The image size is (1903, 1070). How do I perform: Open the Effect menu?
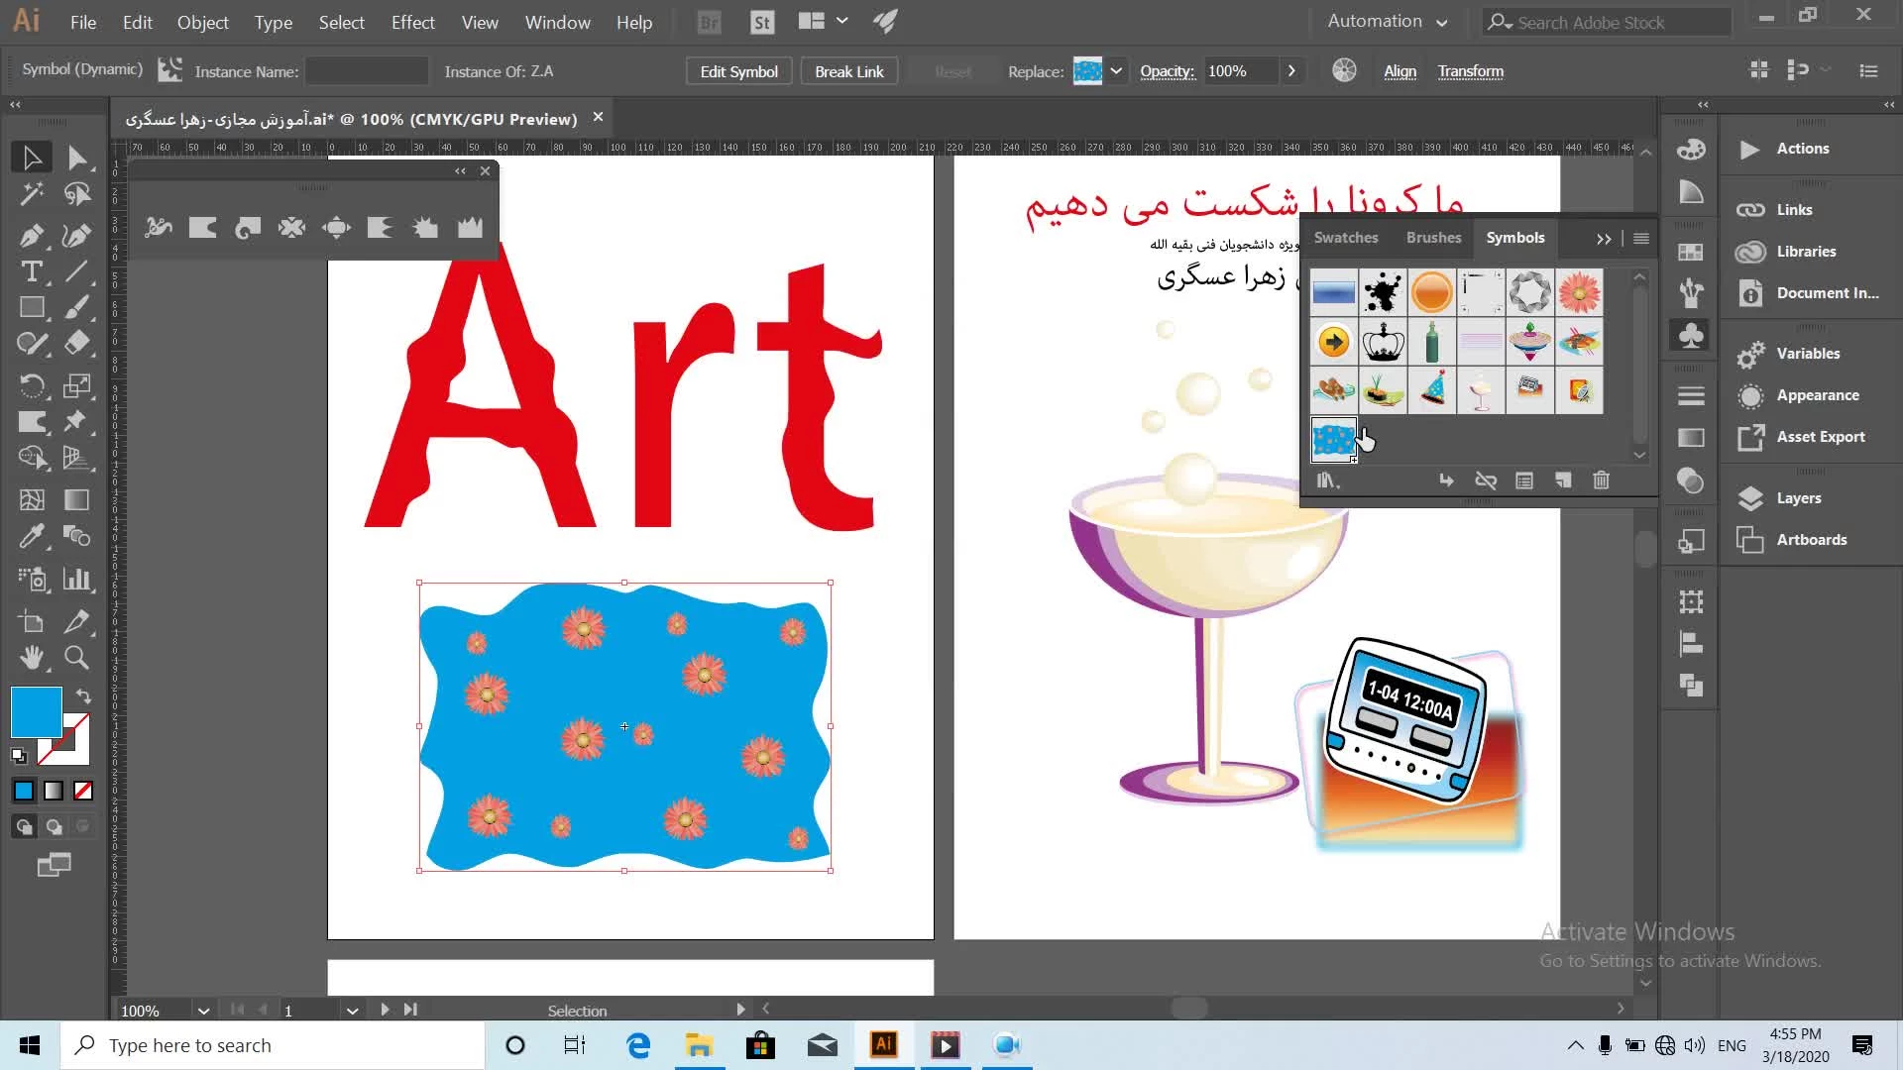pos(412,22)
